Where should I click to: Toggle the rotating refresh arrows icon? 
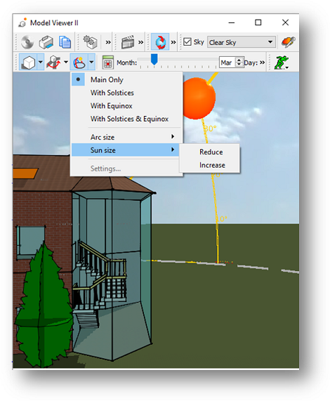coord(160,42)
